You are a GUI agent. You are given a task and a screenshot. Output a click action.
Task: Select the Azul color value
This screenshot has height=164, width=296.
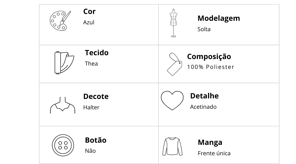coord(89,22)
